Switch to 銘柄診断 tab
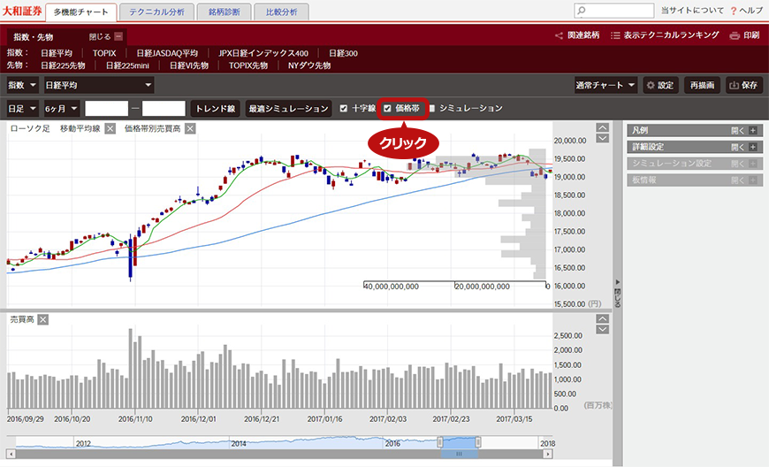 (x=225, y=12)
